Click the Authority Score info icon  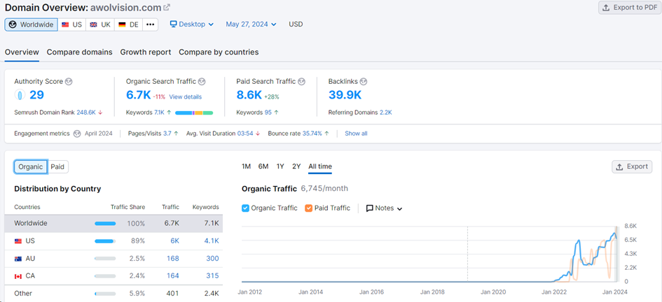69,82
